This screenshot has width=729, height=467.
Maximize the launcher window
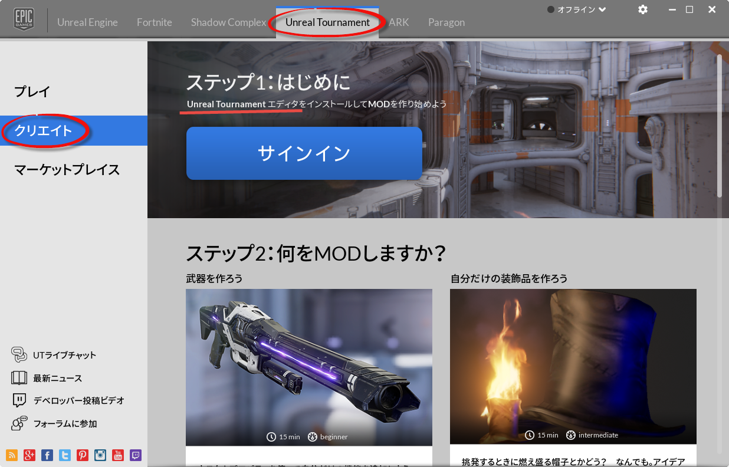pos(689,9)
